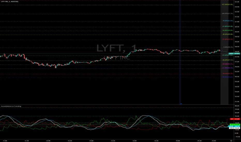Screen dimensions: 241x142
Task: Click the 62.00 price scale label
Action: (x=237, y=12)
